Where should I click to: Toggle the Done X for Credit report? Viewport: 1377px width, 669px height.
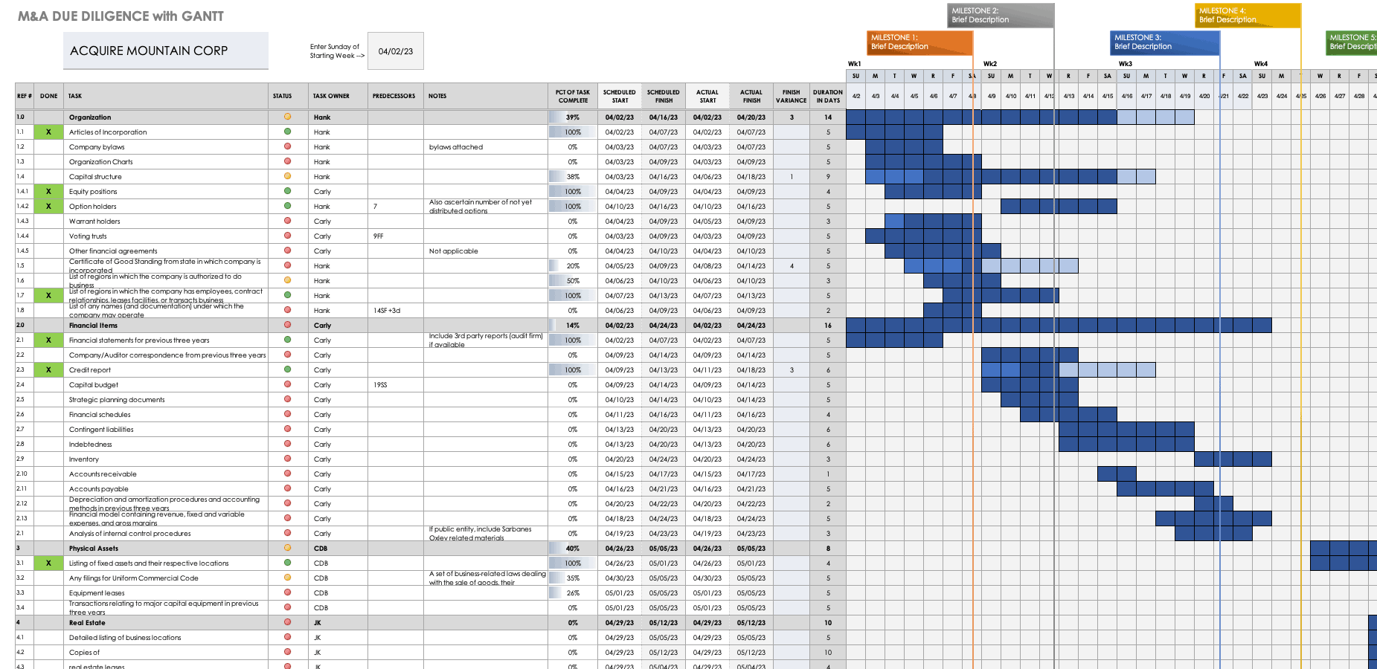tap(49, 369)
